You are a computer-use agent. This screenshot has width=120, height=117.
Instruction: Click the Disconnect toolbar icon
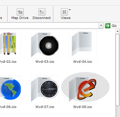(42, 12)
